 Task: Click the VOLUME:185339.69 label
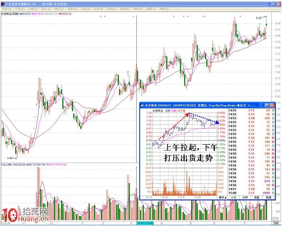pos(14,165)
